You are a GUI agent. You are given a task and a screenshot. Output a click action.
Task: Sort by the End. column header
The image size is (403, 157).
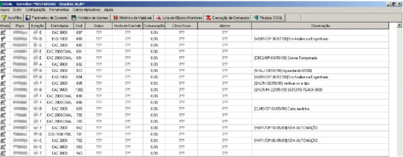(79, 26)
